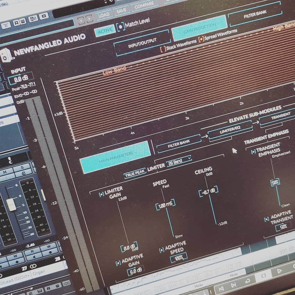Open the lower FILTER BANK sub-module tab
295x295 pixels.
coord(179,144)
